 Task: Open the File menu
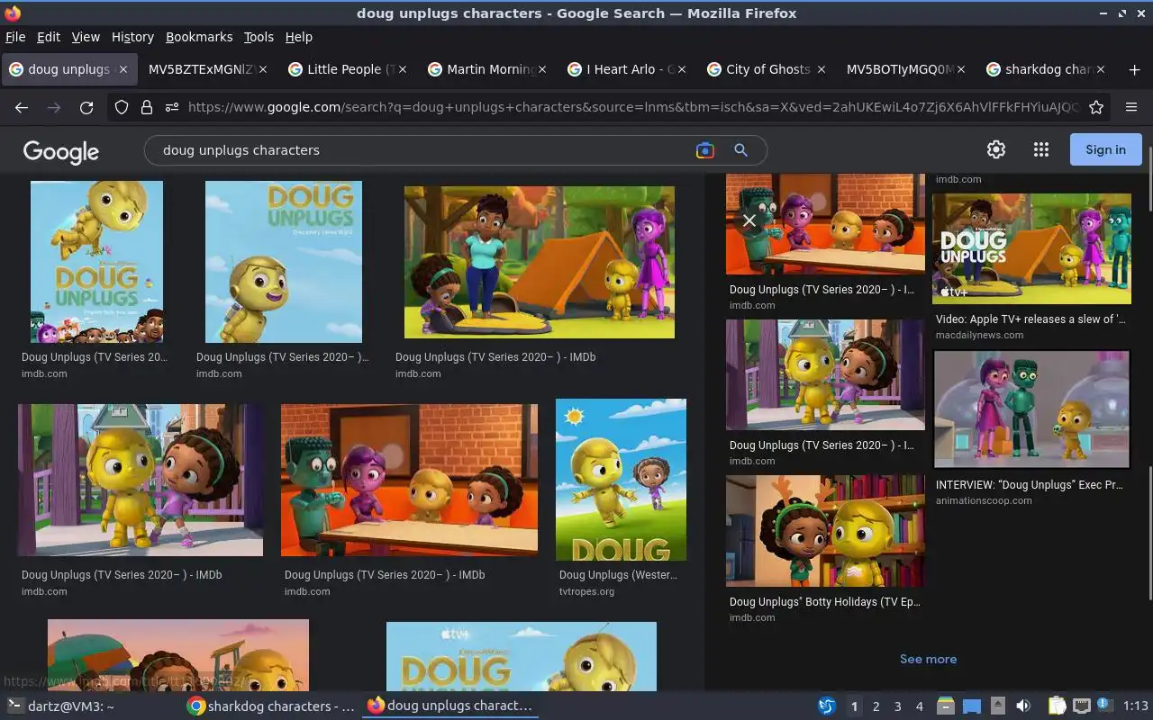[x=15, y=37]
